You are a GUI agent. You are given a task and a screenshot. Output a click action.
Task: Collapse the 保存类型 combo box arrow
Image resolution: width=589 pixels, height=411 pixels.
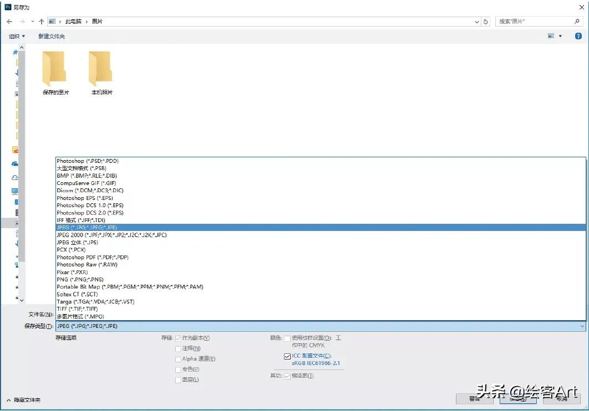[x=582, y=326]
